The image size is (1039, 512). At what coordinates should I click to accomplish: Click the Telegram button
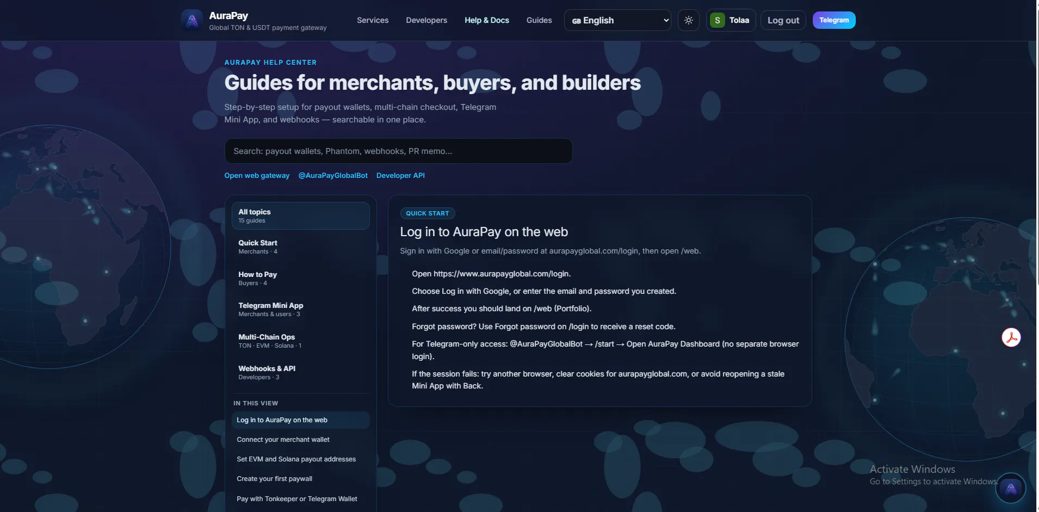pyautogui.click(x=834, y=20)
